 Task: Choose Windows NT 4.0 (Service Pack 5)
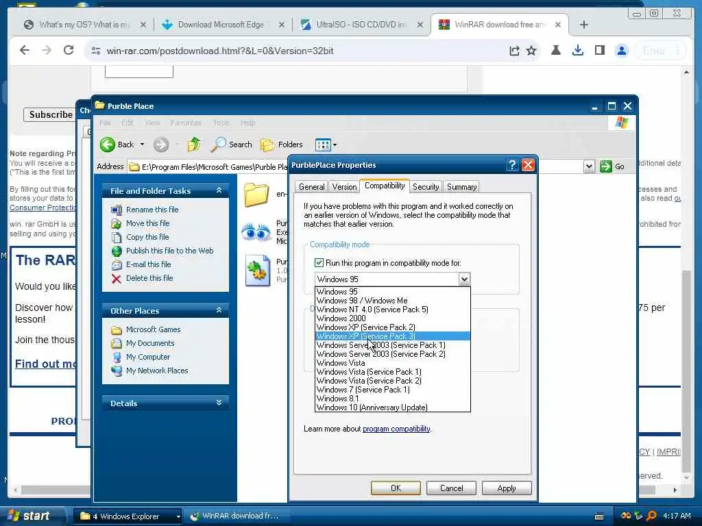pyautogui.click(x=392, y=310)
